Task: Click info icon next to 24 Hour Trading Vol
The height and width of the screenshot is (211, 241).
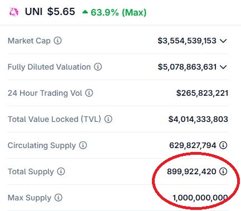Action: [x=89, y=93]
